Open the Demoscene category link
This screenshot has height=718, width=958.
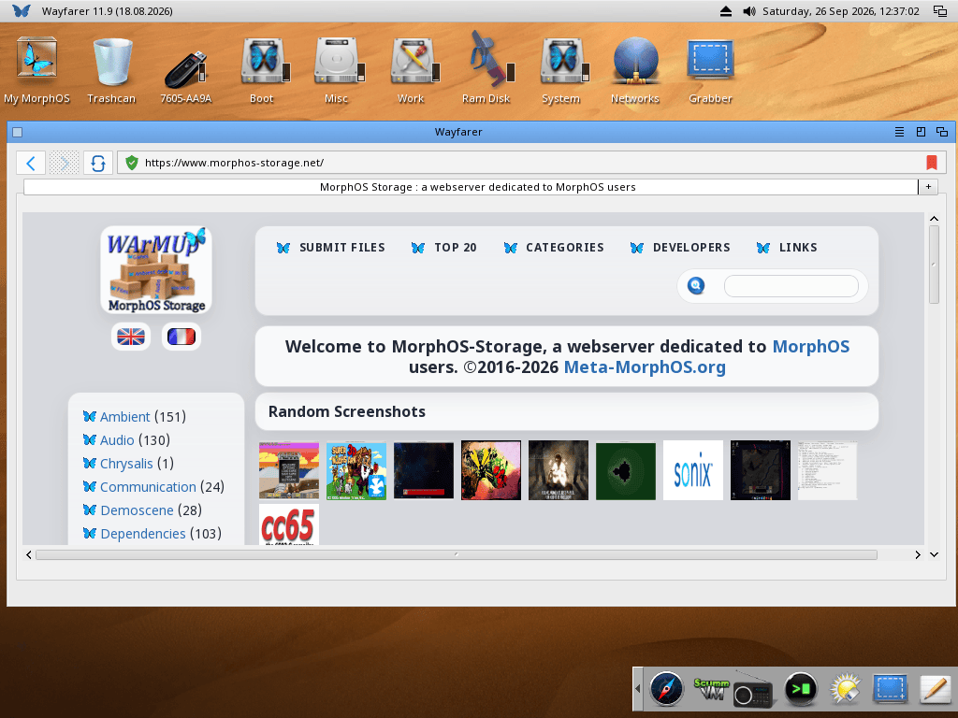[137, 510]
